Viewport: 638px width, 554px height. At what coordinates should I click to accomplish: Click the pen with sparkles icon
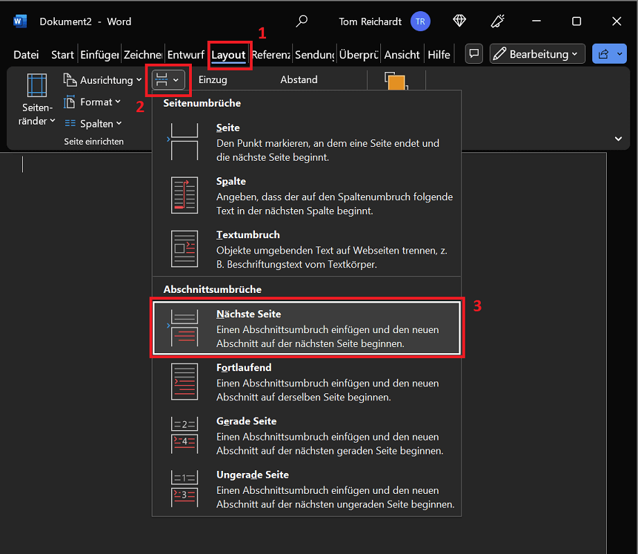[x=497, y=21]
